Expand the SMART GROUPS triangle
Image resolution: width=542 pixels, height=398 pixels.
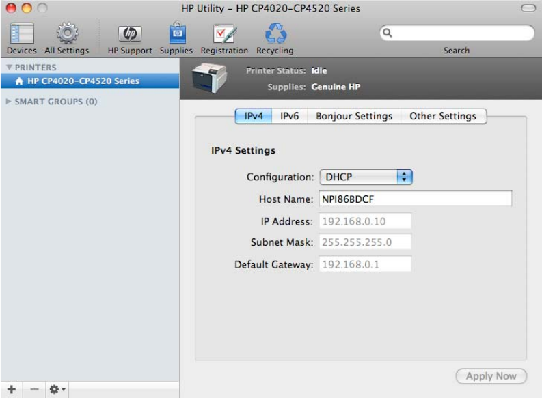(9, 102)
